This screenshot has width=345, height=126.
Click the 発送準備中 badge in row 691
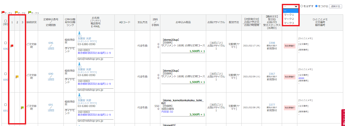[x=290, y=108]
